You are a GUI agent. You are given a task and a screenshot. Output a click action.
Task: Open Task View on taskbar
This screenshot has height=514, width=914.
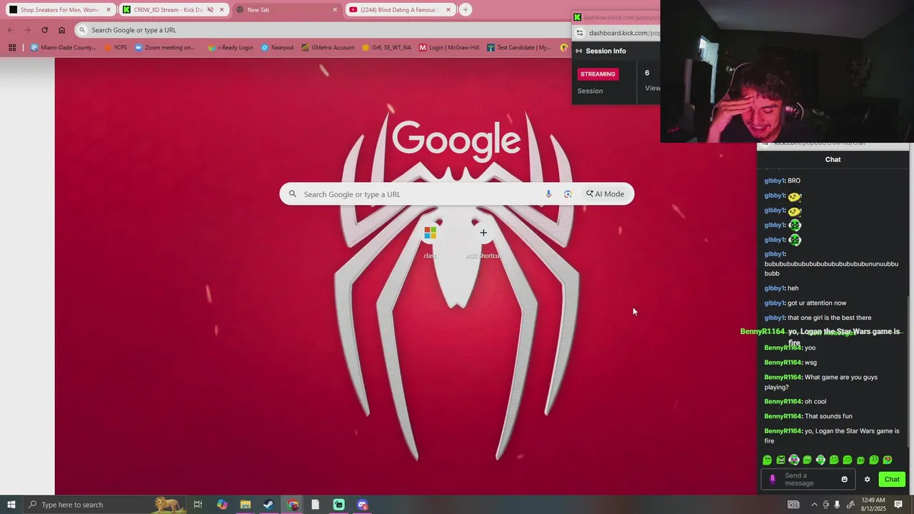198,505
